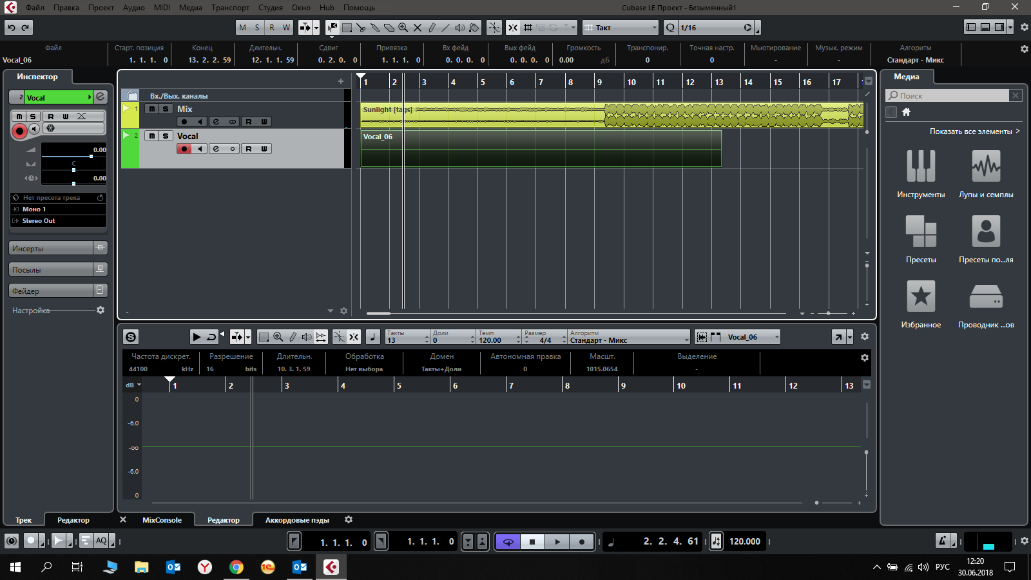Screen dimensions: 1031x580
Task: Open File Browser in the Media panel
Action: point(986,304)
